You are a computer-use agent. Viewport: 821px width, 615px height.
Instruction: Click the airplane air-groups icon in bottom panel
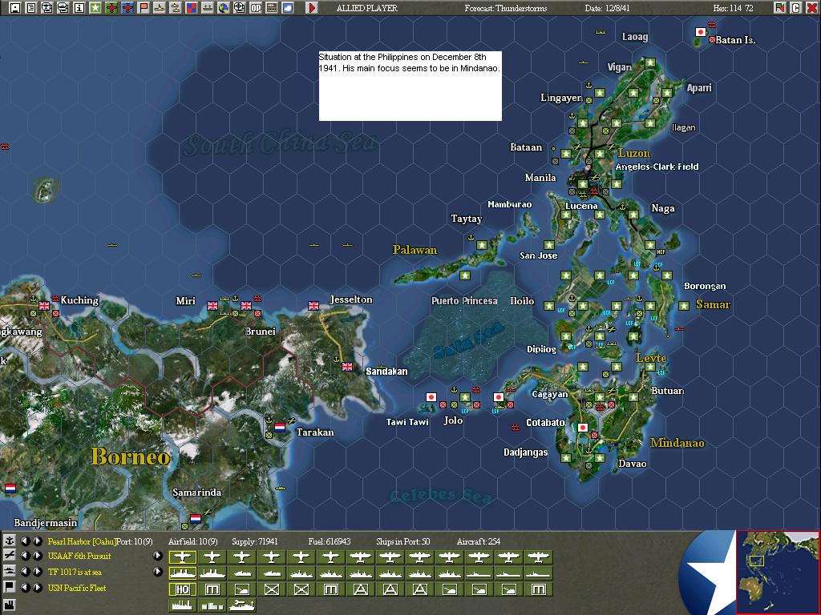click(10, 556)
